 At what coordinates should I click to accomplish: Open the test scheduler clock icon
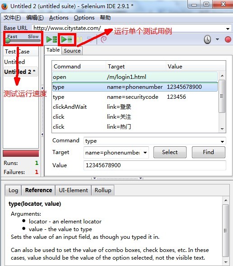[x=207, y=39]
